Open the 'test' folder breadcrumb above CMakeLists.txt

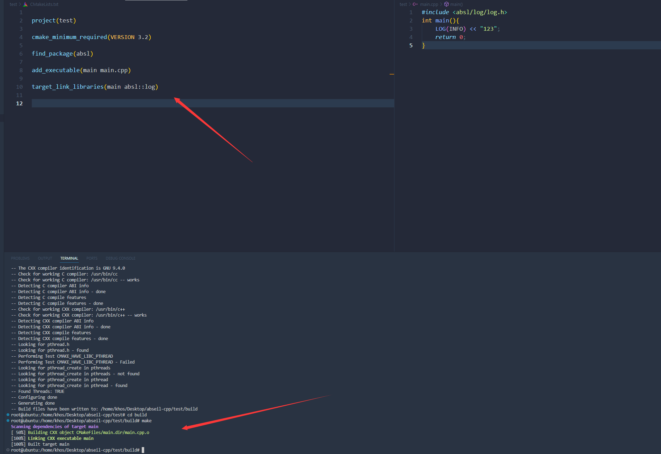13,4
